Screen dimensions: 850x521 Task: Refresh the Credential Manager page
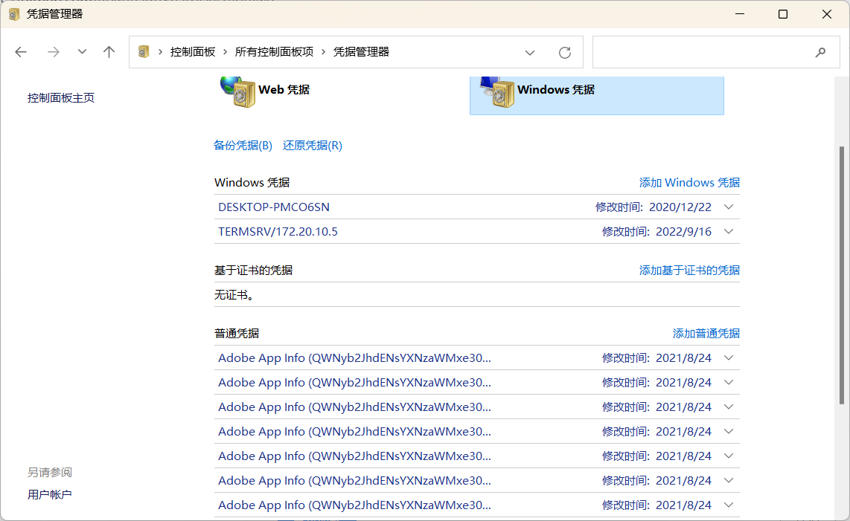tap(565, 53)
